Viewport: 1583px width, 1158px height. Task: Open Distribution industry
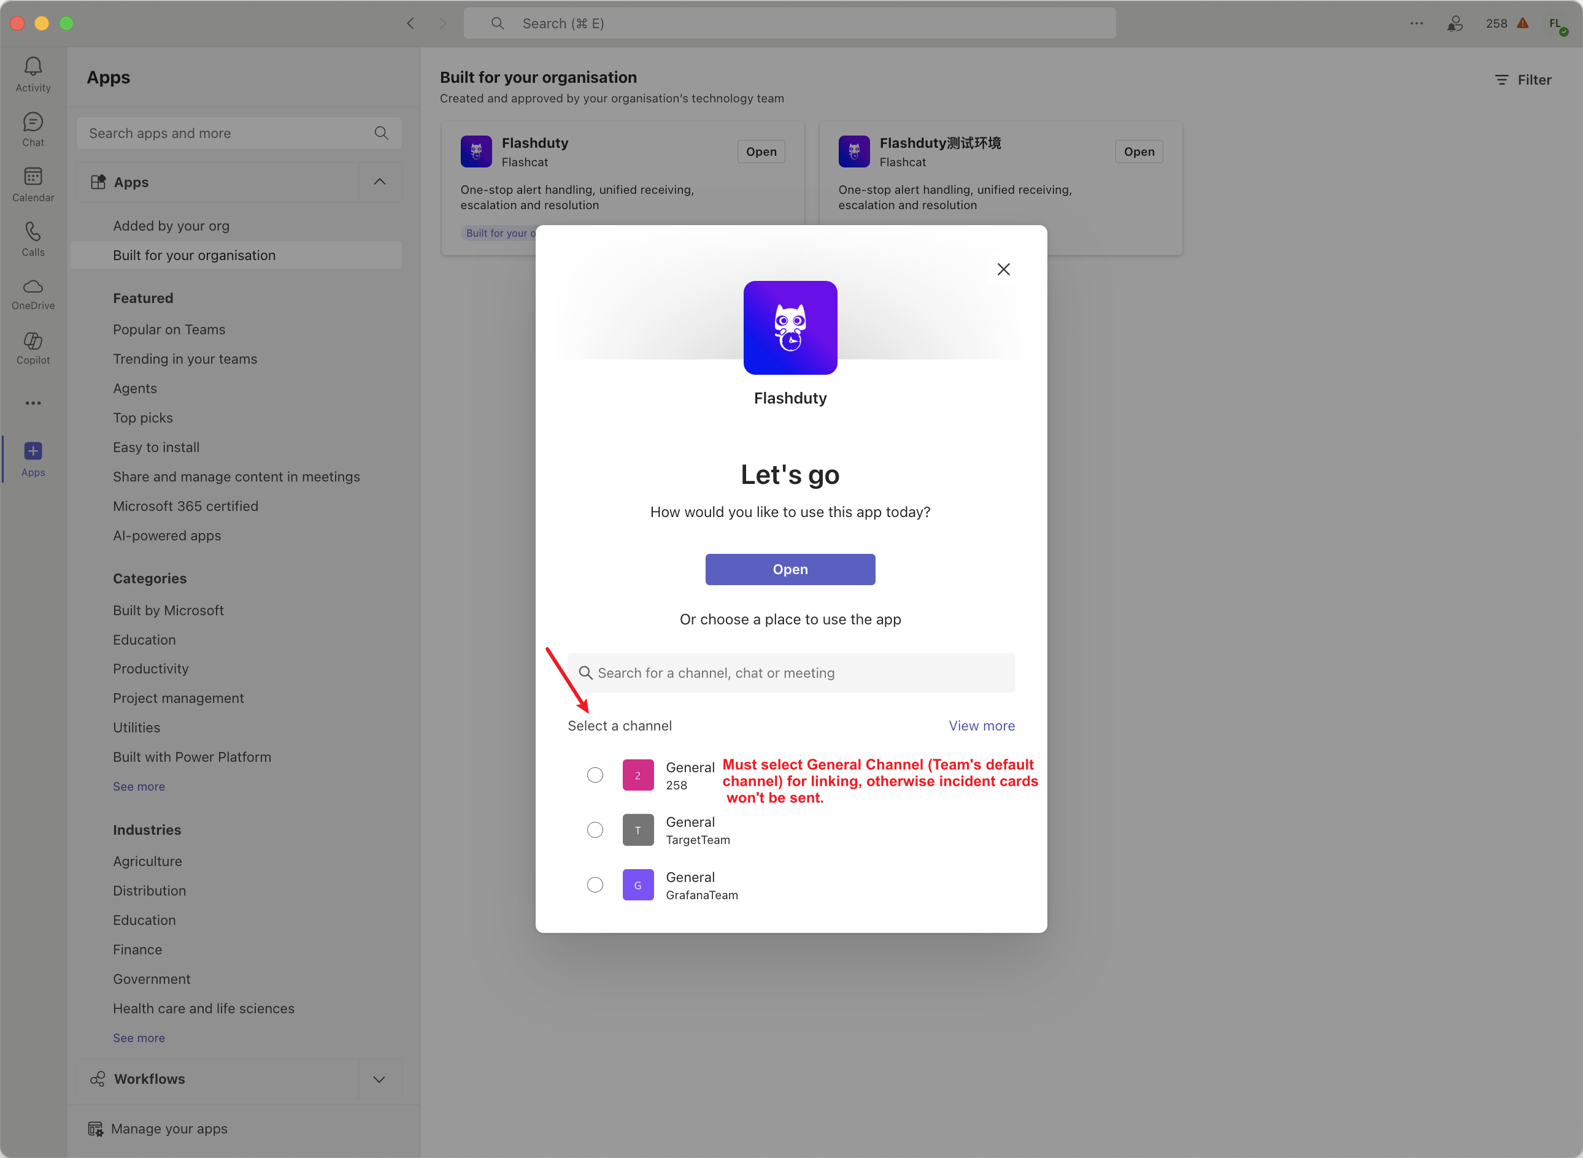click(x=149, y=891)
